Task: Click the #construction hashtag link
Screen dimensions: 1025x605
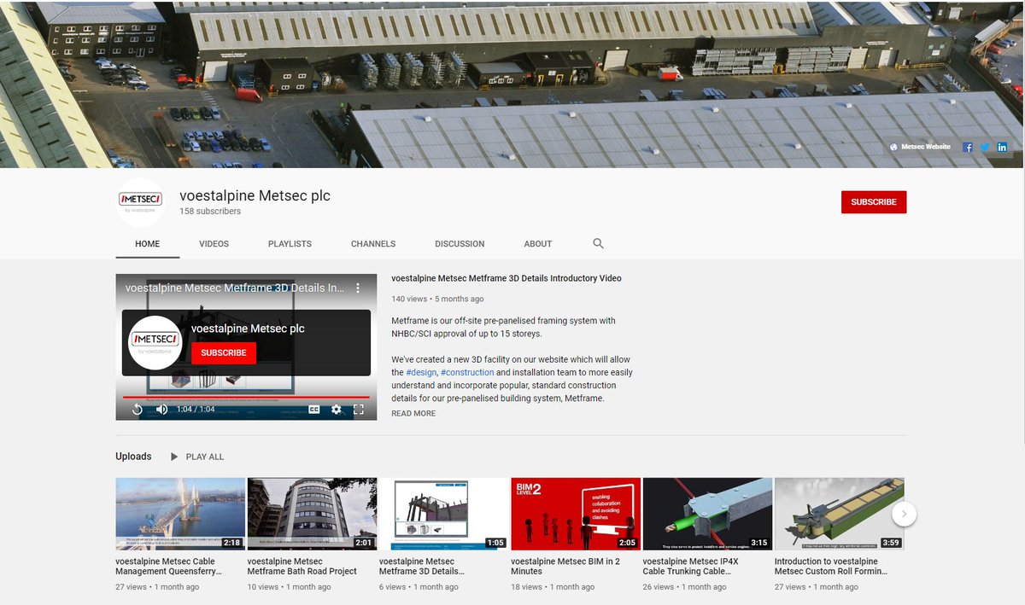Action: click(467, 373)
